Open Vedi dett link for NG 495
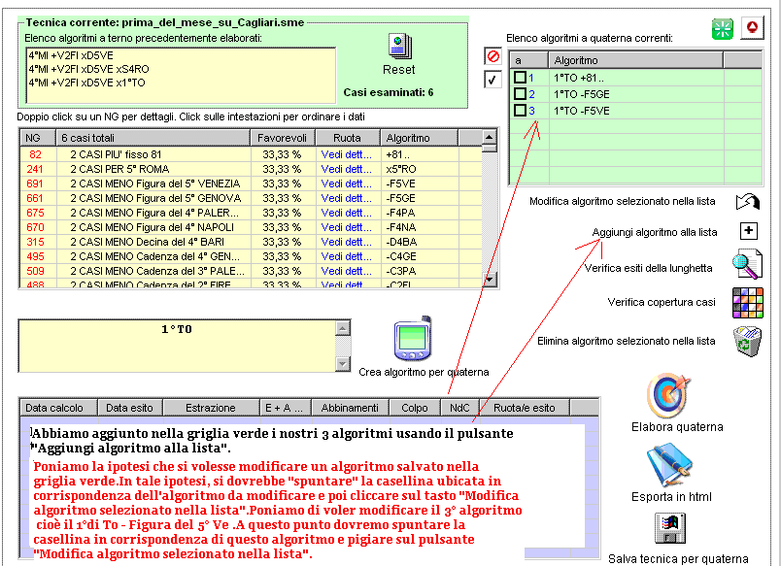The width and height of the screenshot is (781, 566). (x=346, y=256)
